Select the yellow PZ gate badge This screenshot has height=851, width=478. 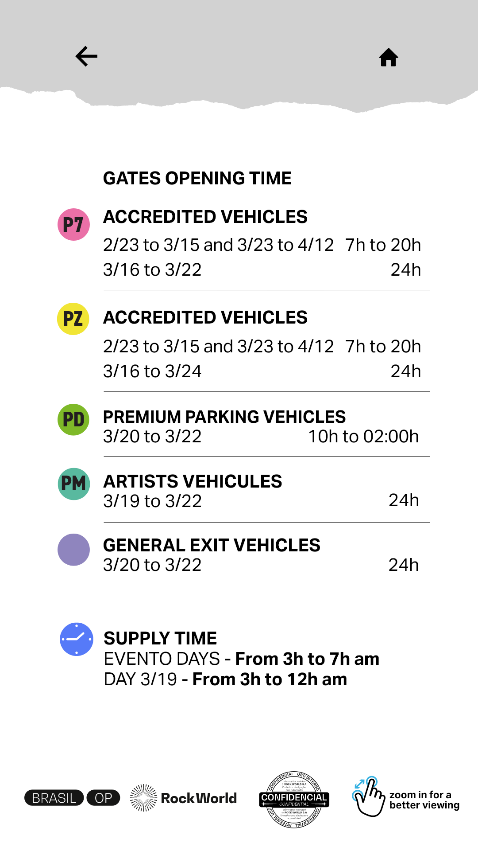73,319
